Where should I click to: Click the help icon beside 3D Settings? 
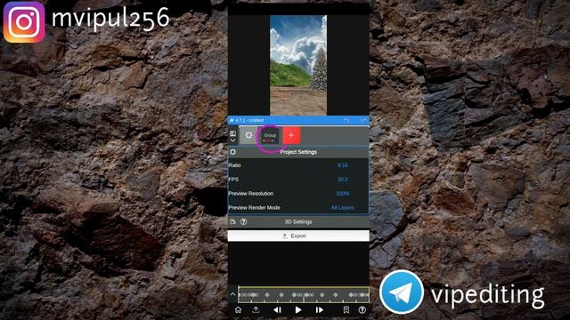243,221
